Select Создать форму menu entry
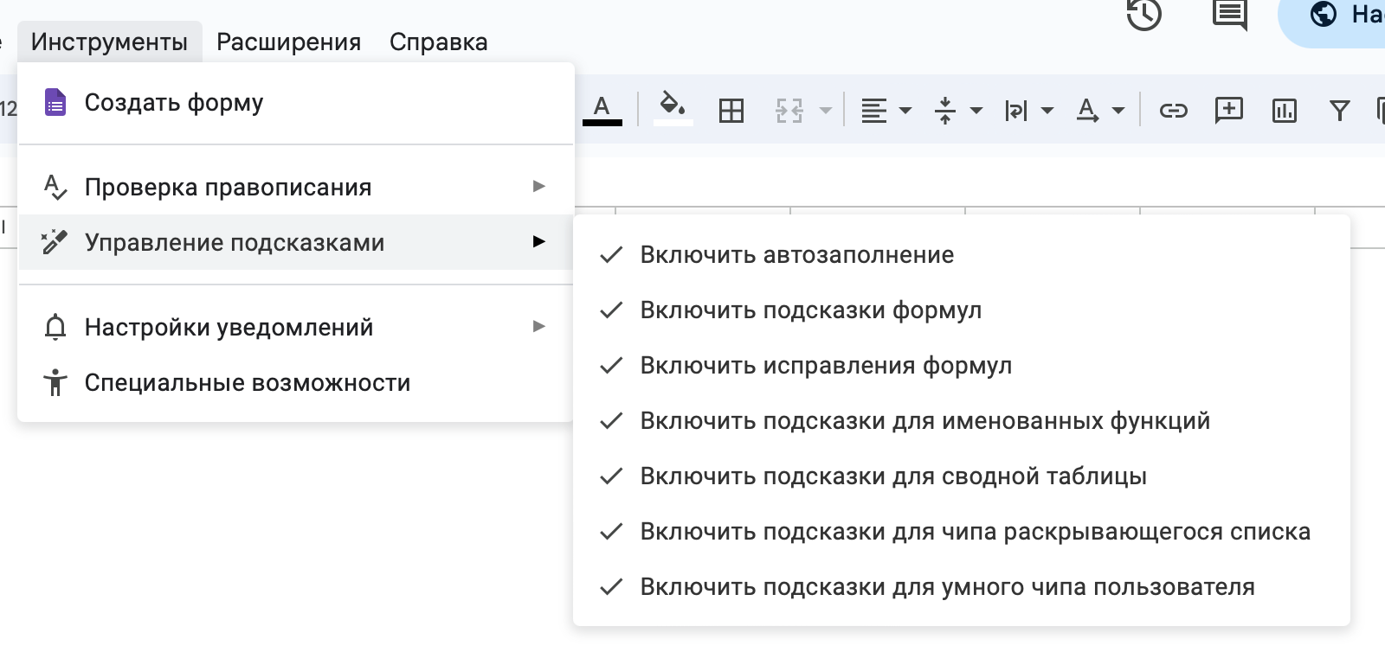The image size is (1385, 652). click(173, 103)
